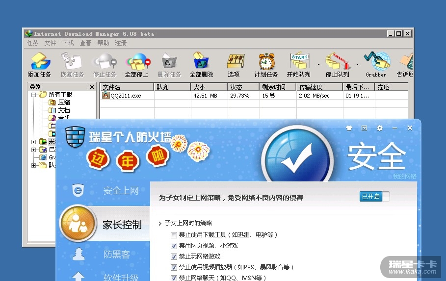Viewport: 446px width, 281px height.
Task: Open the 下载 menu in IDM
Action: [x=68, y=43]
